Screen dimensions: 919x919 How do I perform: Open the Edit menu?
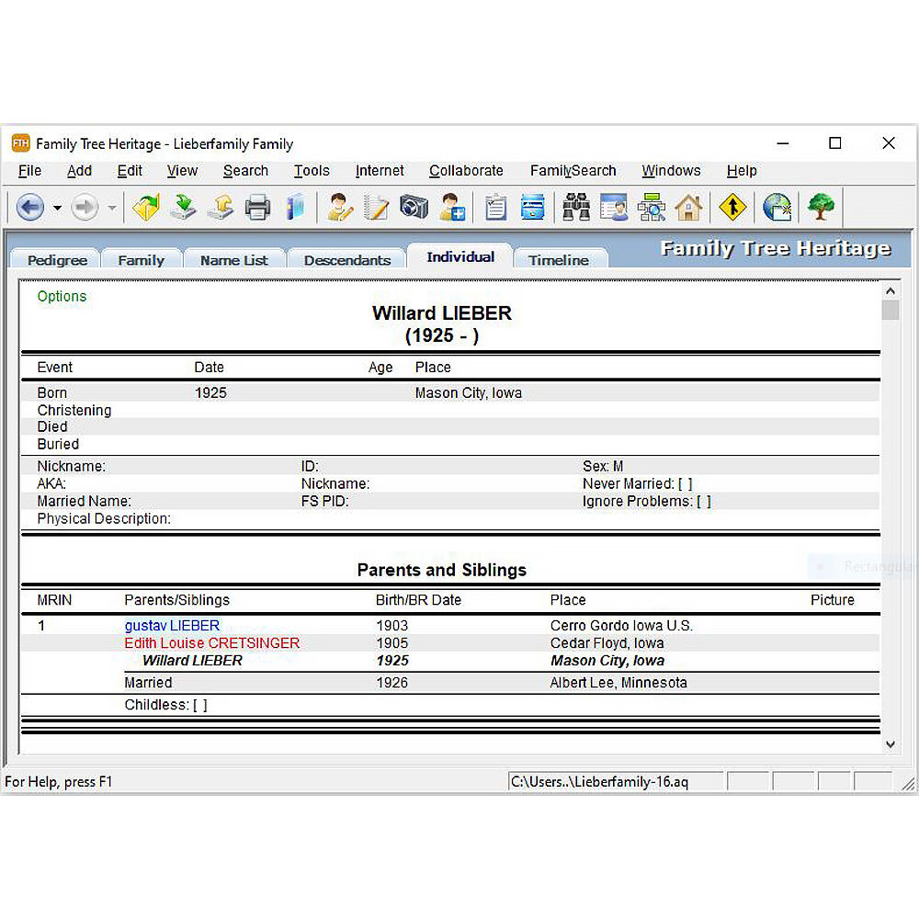(130, 171)
